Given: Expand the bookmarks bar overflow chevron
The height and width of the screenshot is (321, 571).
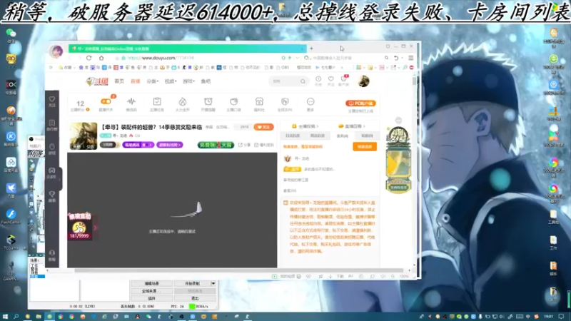Looking at the screenshot, I should point(342,68).
